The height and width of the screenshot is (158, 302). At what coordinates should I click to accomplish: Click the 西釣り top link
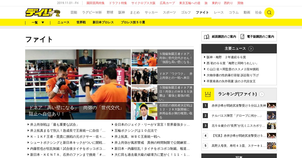229,3
